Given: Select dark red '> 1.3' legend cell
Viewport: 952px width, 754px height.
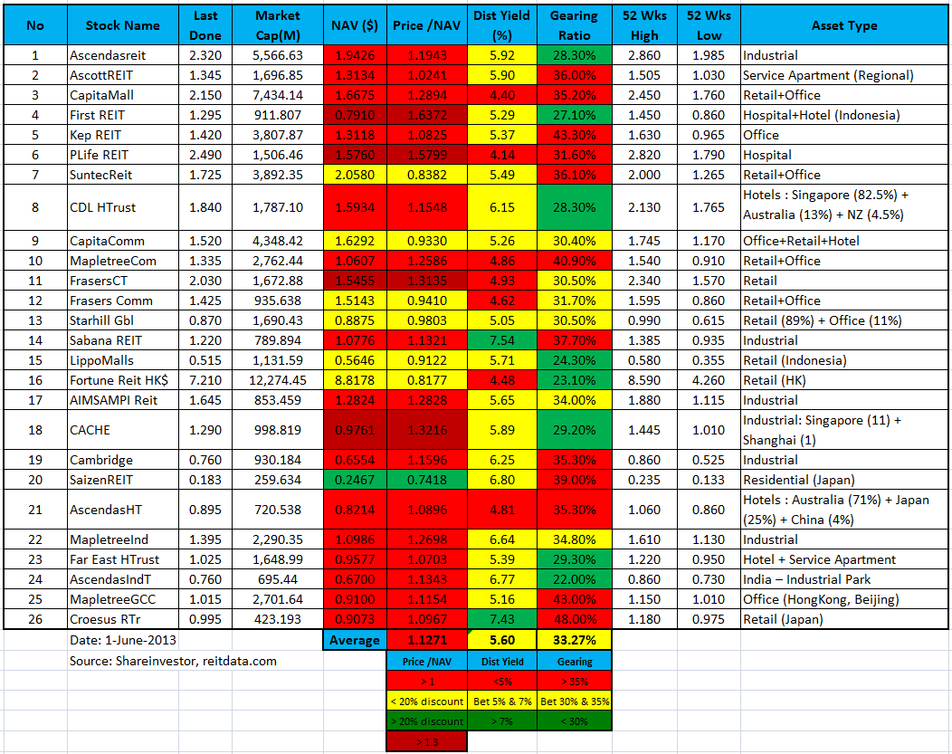Looking at the screenshot, I should (427, 742).
